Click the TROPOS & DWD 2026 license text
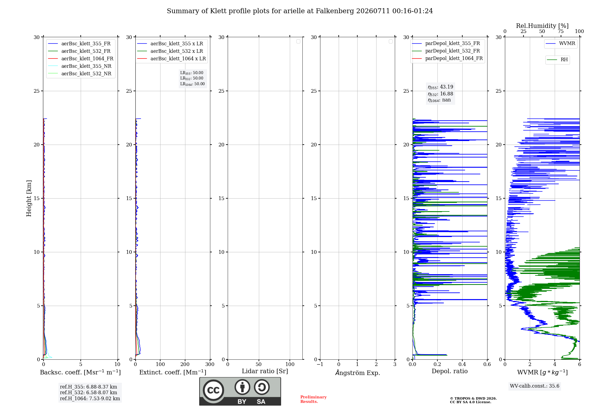Screen dimensions: 600x408 (x=473, y=400)
